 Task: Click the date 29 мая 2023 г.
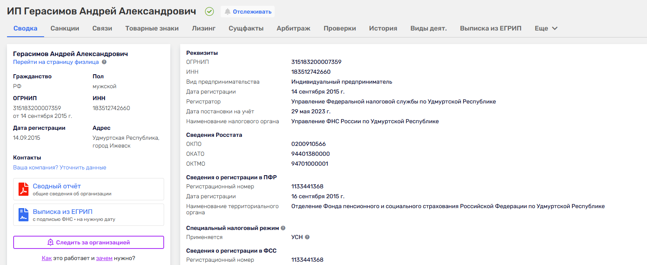tap(311, 112)
